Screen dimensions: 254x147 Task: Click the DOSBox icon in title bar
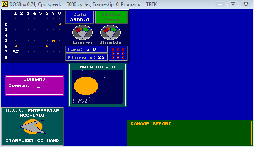click(x=5, y=4)
